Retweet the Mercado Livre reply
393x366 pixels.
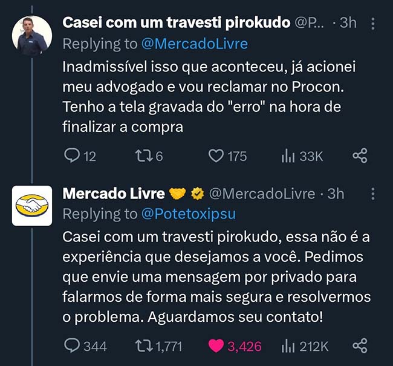pos(143,346)
